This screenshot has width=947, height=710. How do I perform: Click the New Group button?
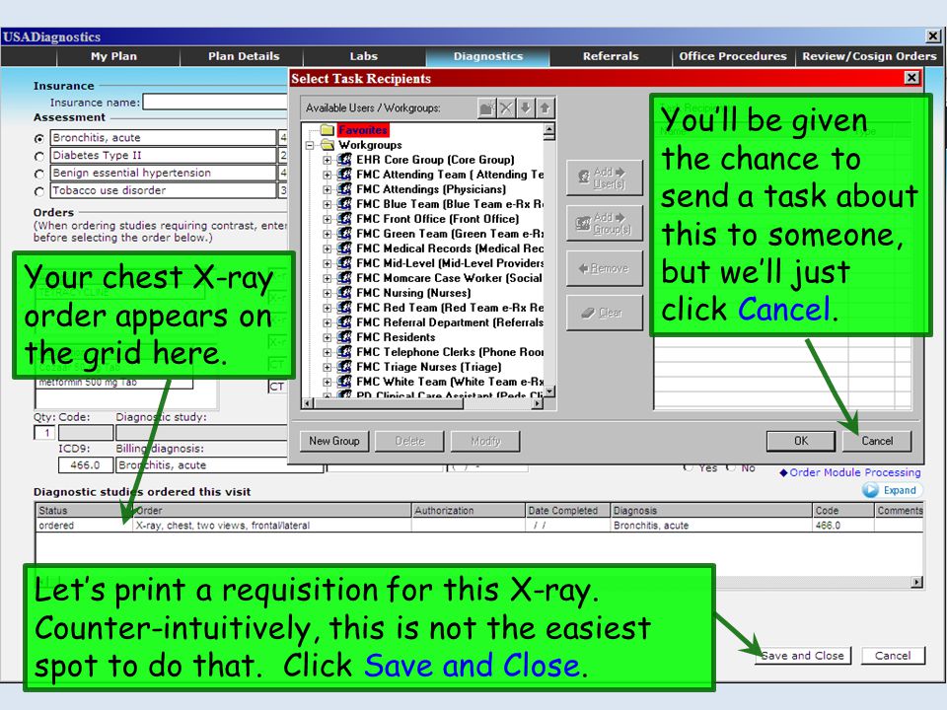(x=334, y=441)
